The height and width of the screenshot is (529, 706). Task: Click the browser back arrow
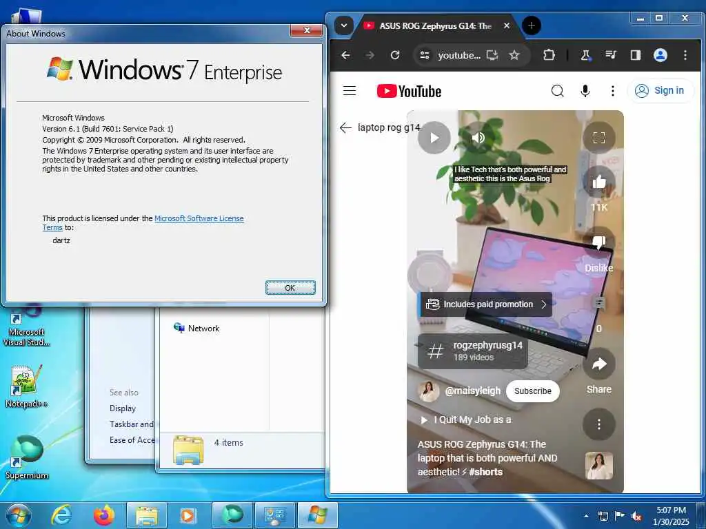tap(345, 55)
